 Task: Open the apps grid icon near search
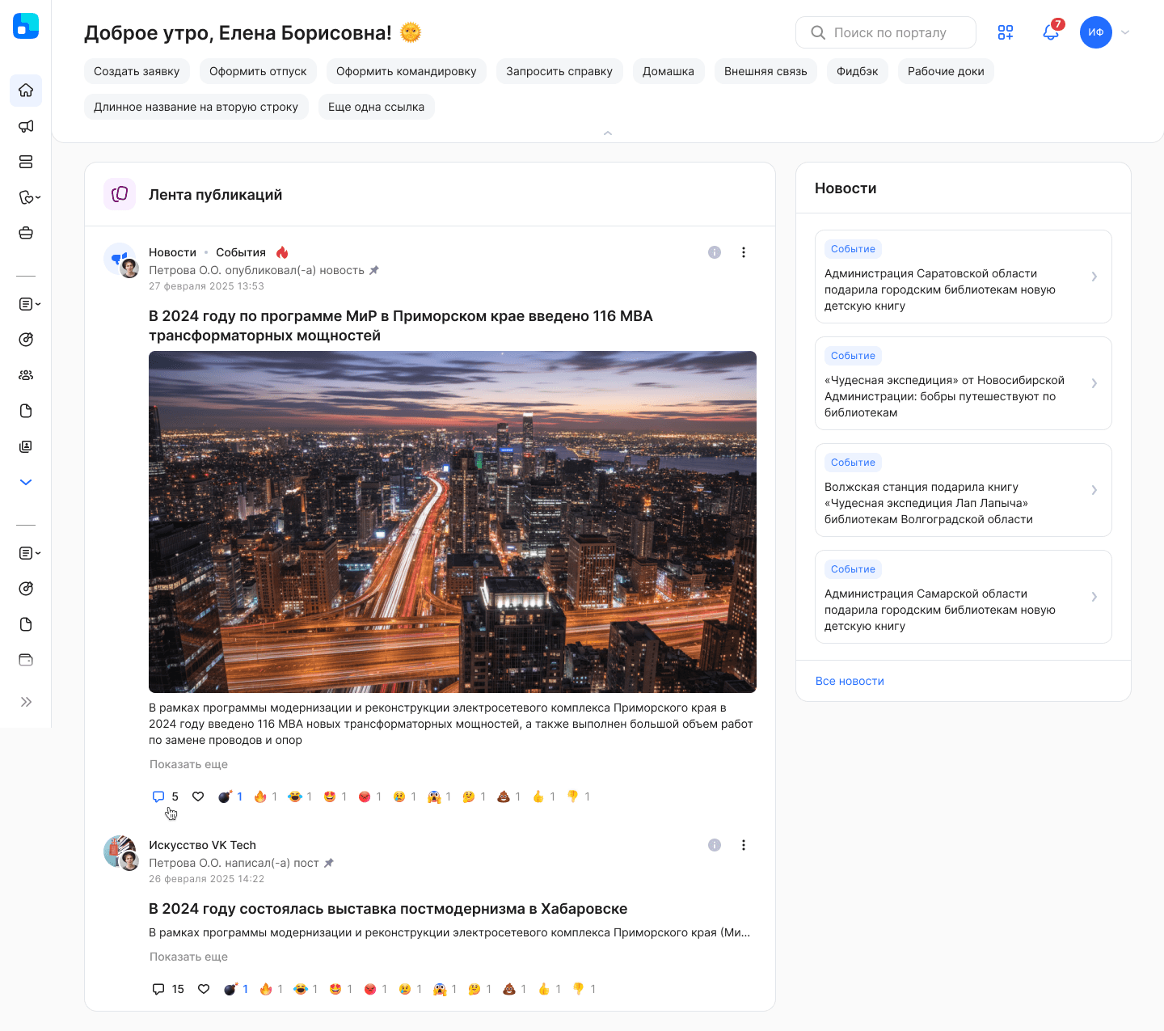[1006, 32]
